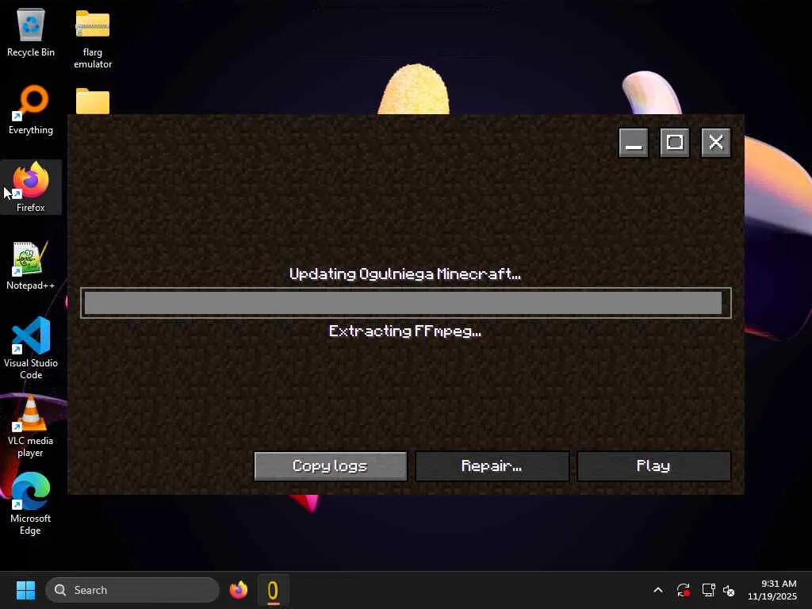Open Firefox from the taskbar
Image resolution: width=812 pixels, height=609 pixels.
coord(238,590)
